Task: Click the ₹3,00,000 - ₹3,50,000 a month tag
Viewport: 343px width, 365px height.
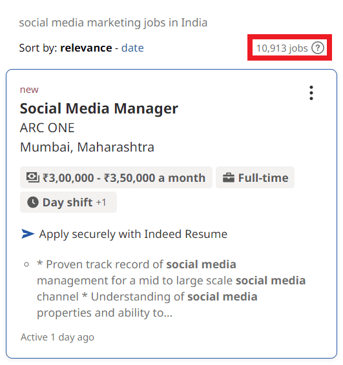Action: (x=116, y=177)
